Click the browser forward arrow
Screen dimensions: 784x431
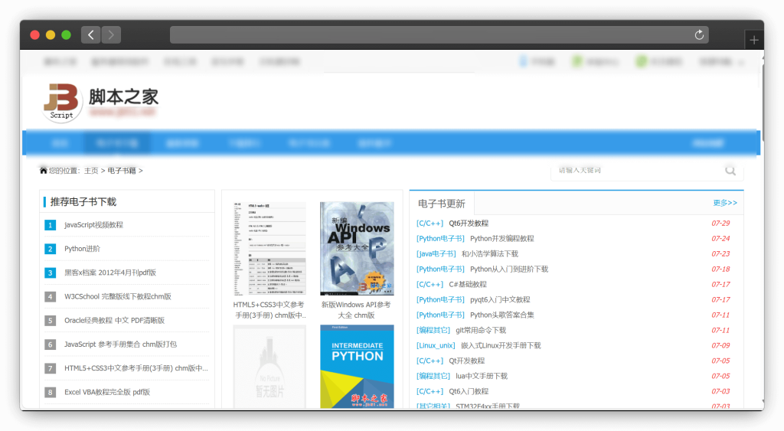111,35
